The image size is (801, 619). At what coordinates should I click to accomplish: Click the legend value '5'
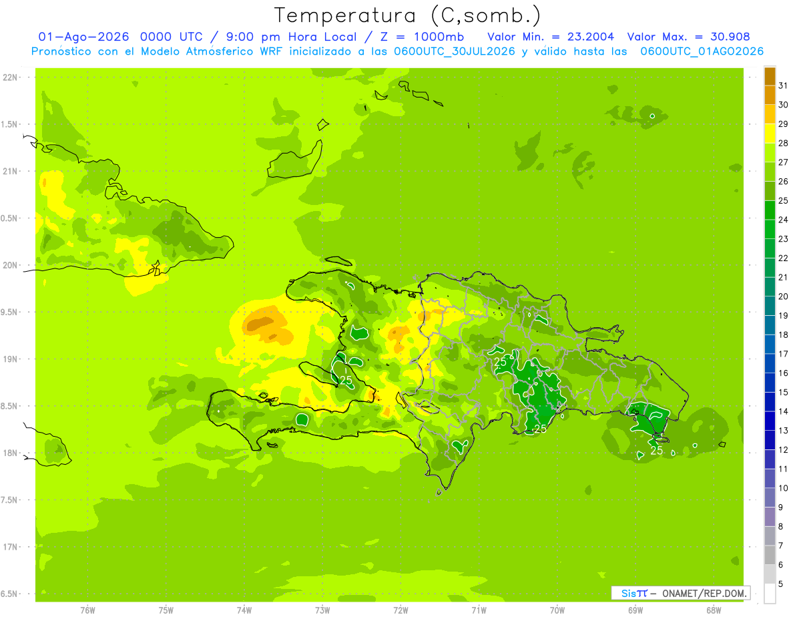[781, 584]
